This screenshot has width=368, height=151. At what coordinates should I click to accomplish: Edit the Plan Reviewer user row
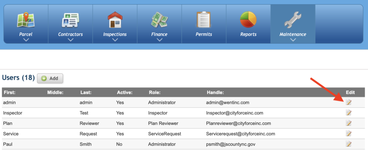coord(349,123)
